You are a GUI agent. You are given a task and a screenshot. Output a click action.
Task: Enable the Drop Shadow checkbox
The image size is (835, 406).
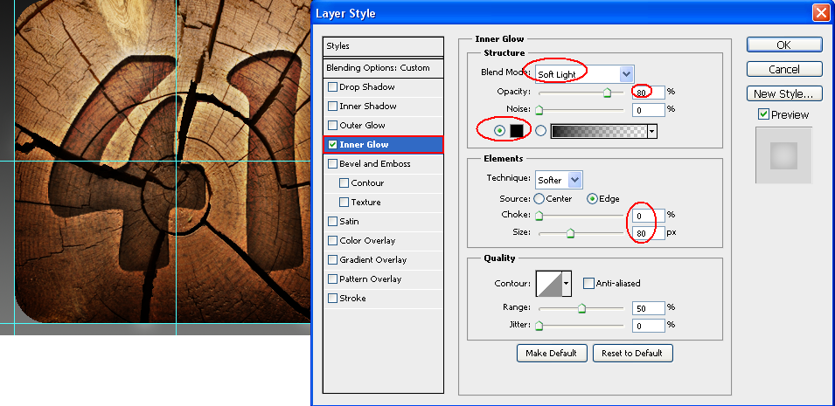pyautogui.click(x=332, y=86)
